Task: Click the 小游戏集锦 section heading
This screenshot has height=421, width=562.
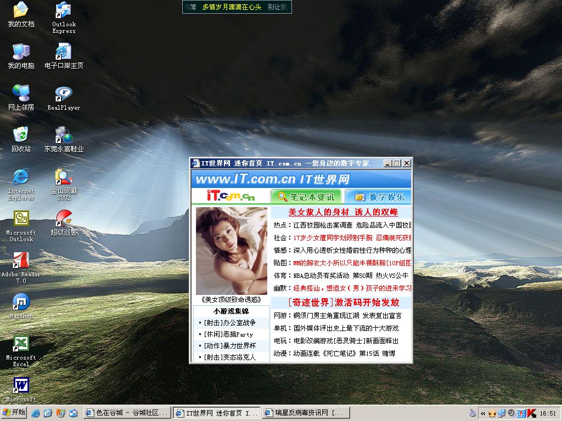Action: click(x=231, y=311)
